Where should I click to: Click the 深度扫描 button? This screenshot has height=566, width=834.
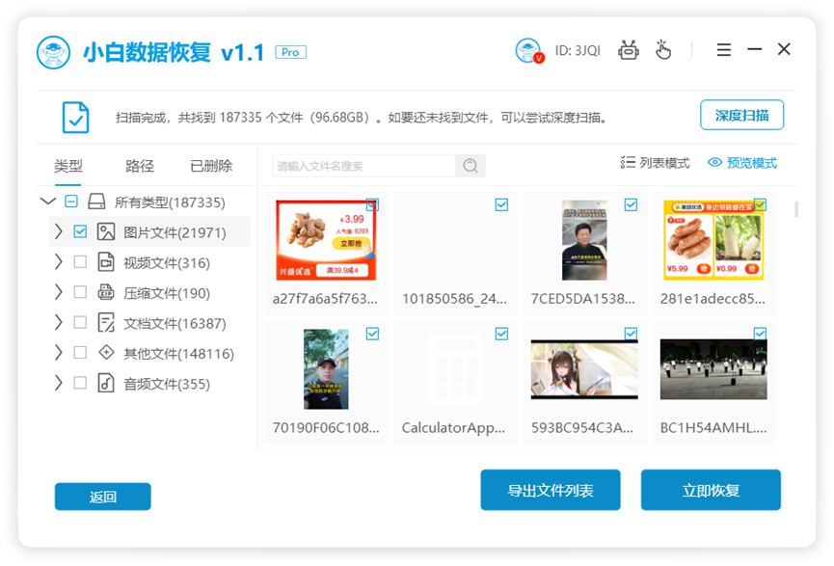click(x=741, y=115)
